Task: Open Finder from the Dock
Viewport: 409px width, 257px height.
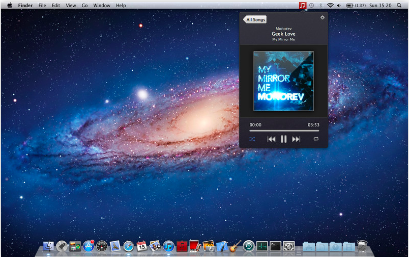Action: [48, 246]
